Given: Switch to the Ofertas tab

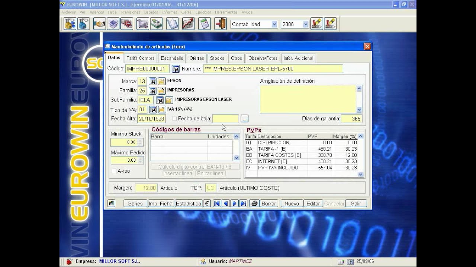Looking at the screenshot, I should tap(197, 58).
